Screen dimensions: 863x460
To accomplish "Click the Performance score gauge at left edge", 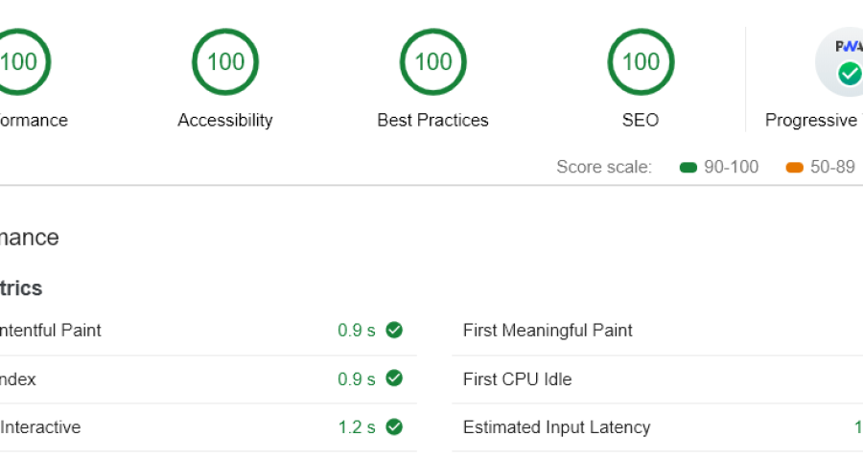I will [19, 62].
